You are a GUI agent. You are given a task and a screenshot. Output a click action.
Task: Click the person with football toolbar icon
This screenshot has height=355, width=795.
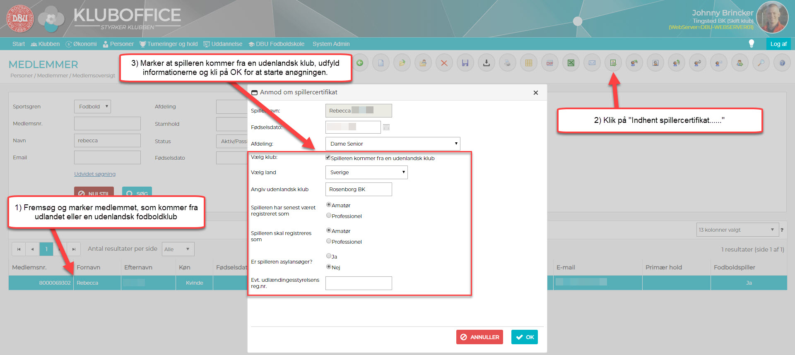[x=698, y=63]
